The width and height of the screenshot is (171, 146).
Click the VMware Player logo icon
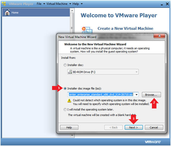click(4, 4)
